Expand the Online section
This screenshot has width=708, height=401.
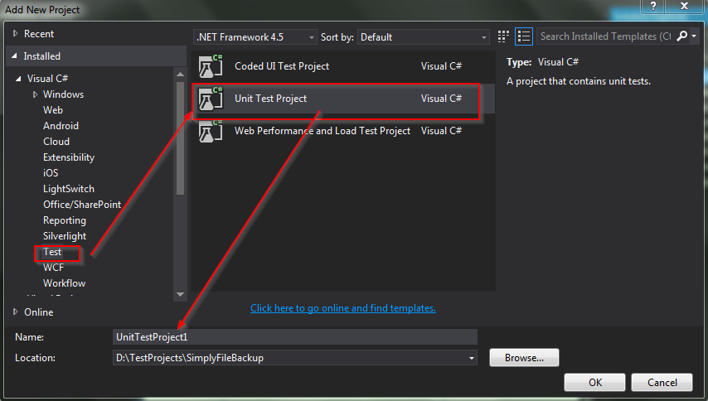14,312
